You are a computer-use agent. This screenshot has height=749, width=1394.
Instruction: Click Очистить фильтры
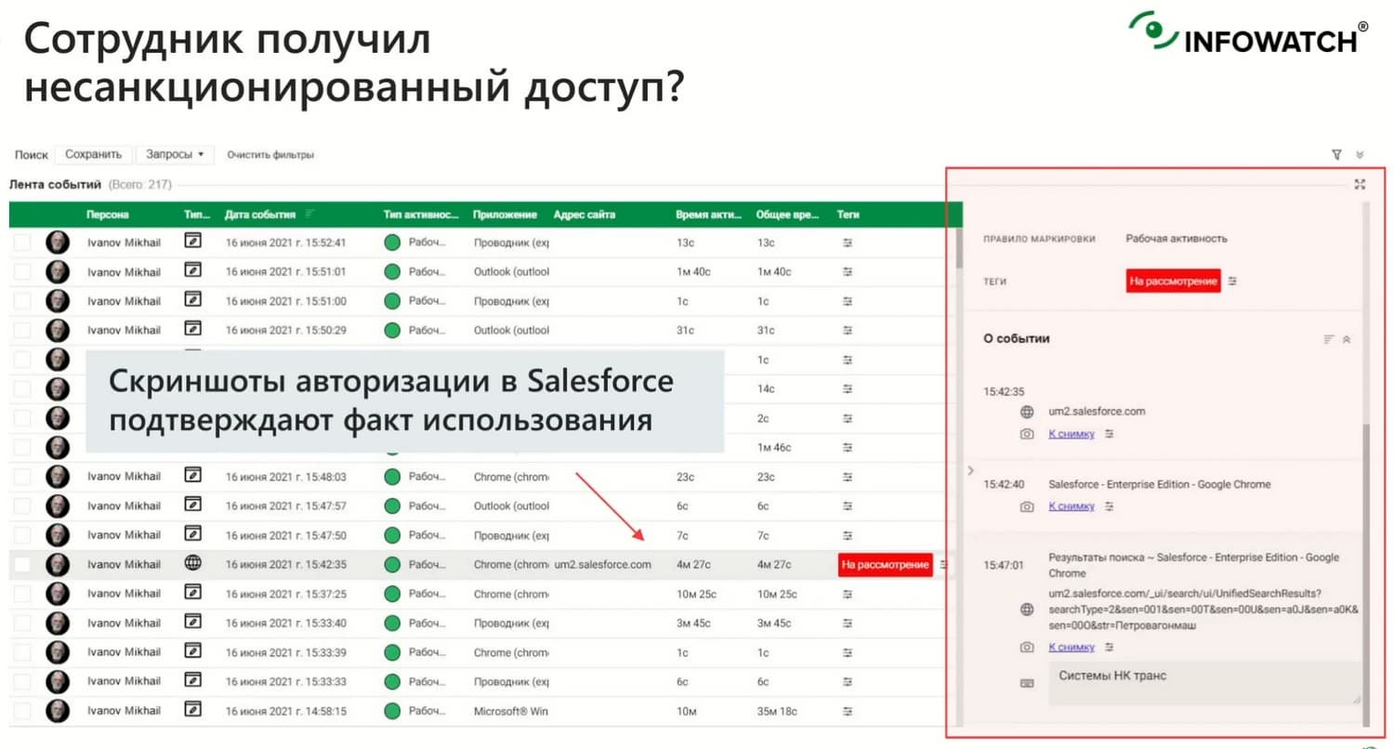(x=270, y=155)
